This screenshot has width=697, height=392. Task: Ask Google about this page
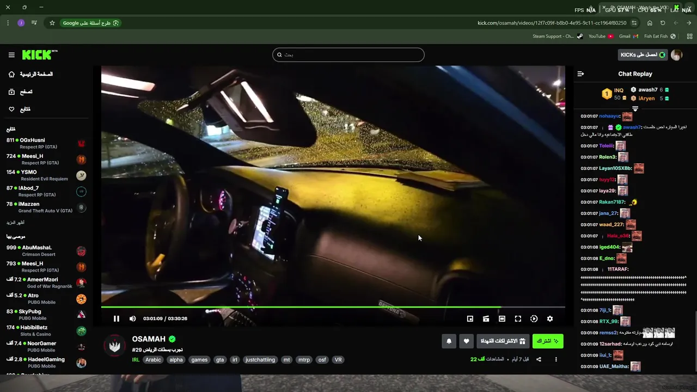[x=90, y=23]
